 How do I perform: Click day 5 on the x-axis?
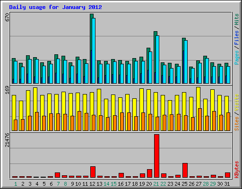44,184
